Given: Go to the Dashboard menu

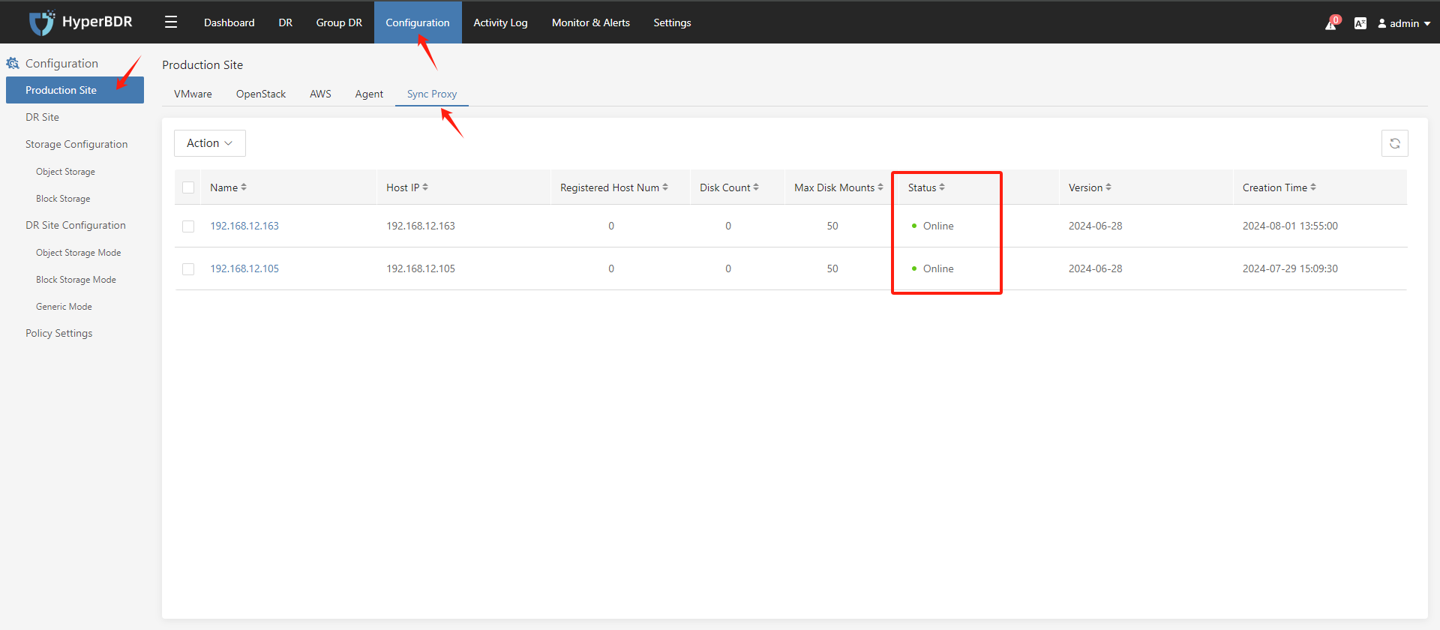Looking at the screenshot, I should (x=229, y=22).
